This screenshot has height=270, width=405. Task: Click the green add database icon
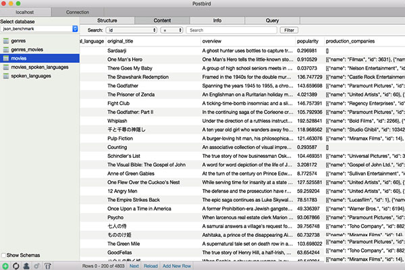pyautogui.click(x=5, y=266)
